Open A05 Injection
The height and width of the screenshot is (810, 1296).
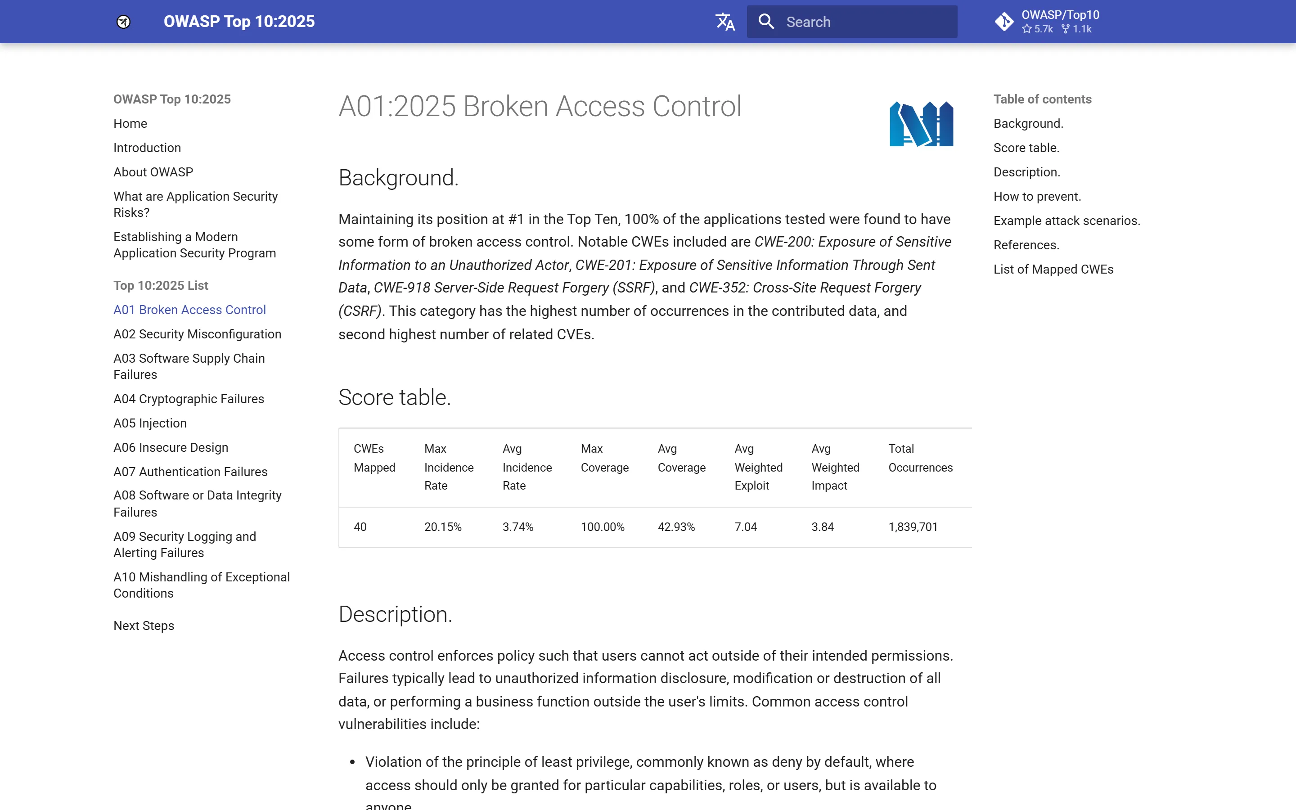[x=150, y=423]
